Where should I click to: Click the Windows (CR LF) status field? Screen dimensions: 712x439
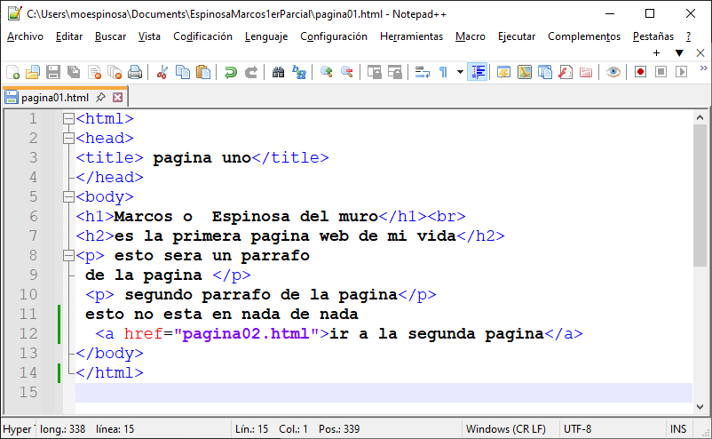506,429
